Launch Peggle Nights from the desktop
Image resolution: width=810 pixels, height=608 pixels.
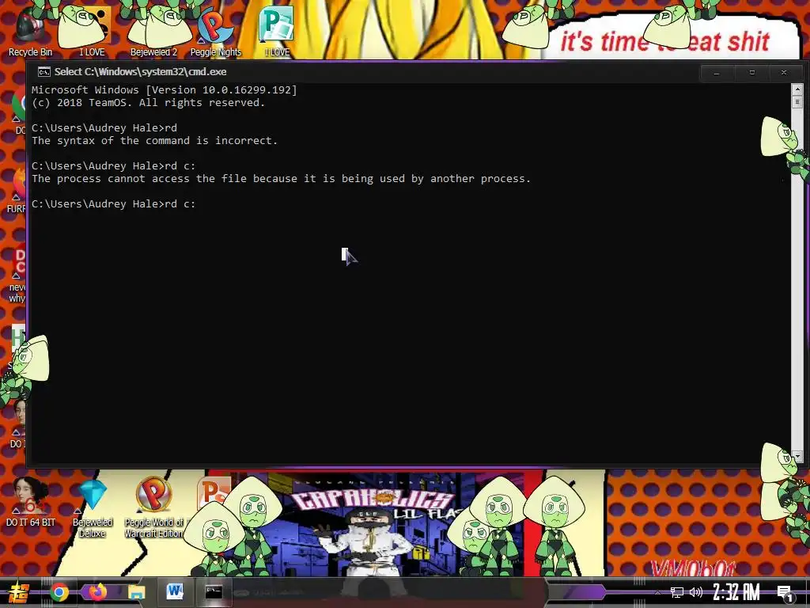click(x=215, y=31)
